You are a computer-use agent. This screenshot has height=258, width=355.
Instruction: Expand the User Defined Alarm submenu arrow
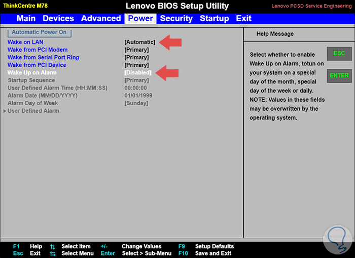tap(5, 111)
